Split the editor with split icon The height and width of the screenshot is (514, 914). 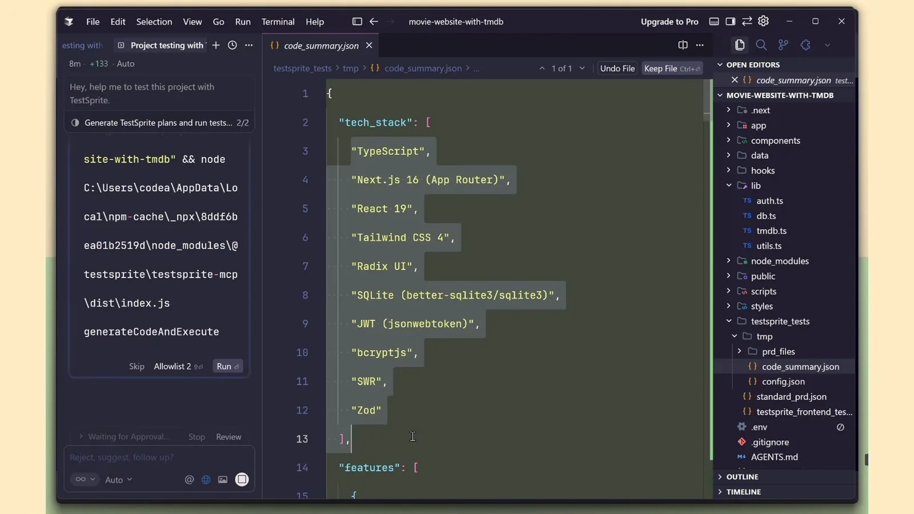[683, 45]
